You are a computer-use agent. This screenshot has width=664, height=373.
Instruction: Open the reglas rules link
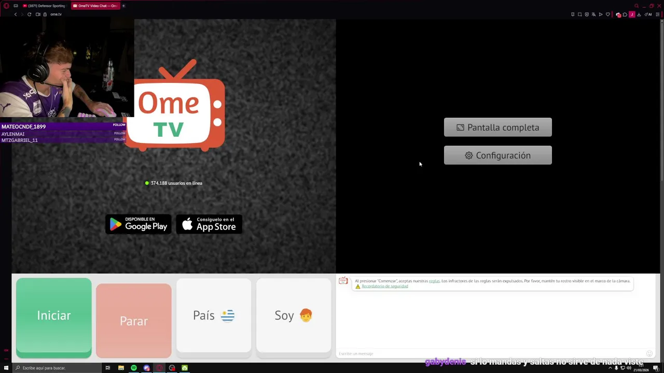point(434,281)
